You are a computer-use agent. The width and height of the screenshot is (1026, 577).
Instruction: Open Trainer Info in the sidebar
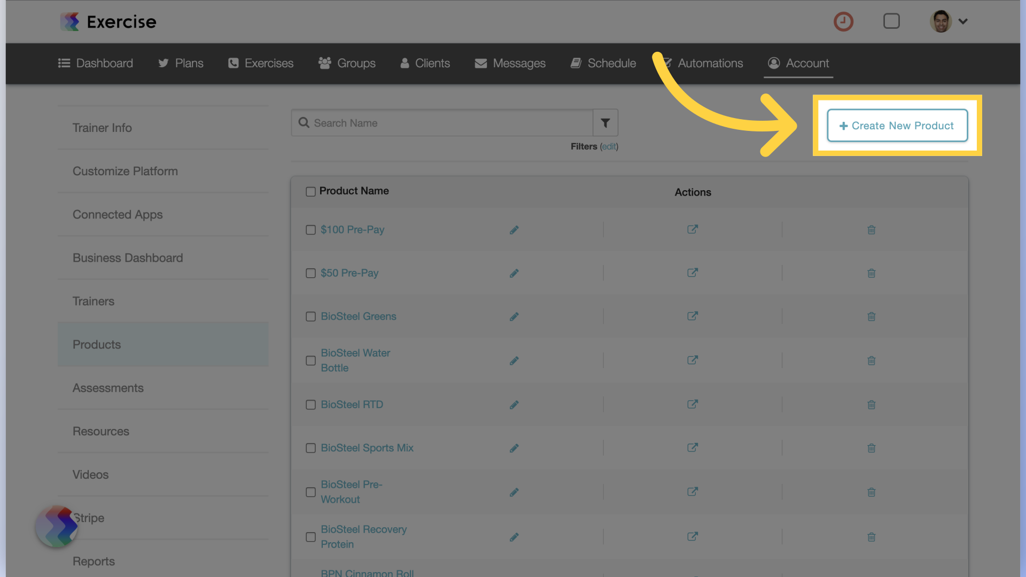(x=163, y=128)
